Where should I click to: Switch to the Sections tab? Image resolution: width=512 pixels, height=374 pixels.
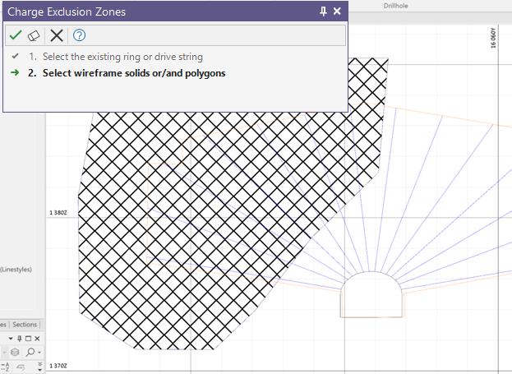click(24, 325)
